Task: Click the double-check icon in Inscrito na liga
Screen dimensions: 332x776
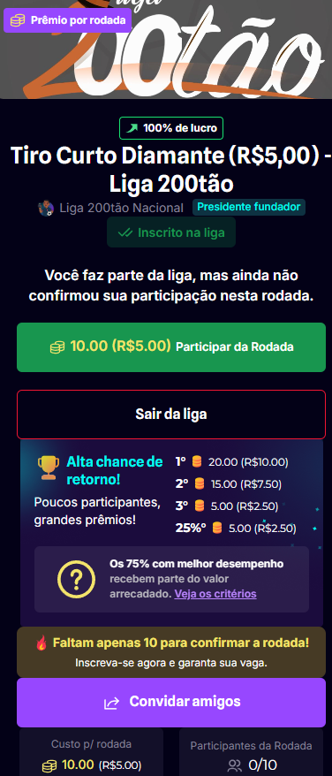Action: pos(125,232)
